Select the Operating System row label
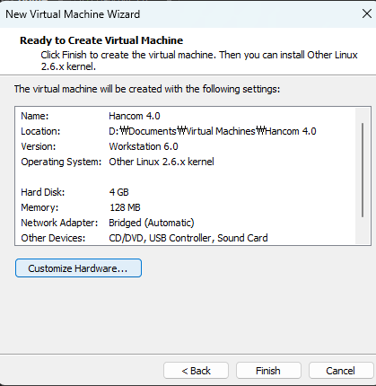Screen dimensions: 376x386 (x=61, y=162)
